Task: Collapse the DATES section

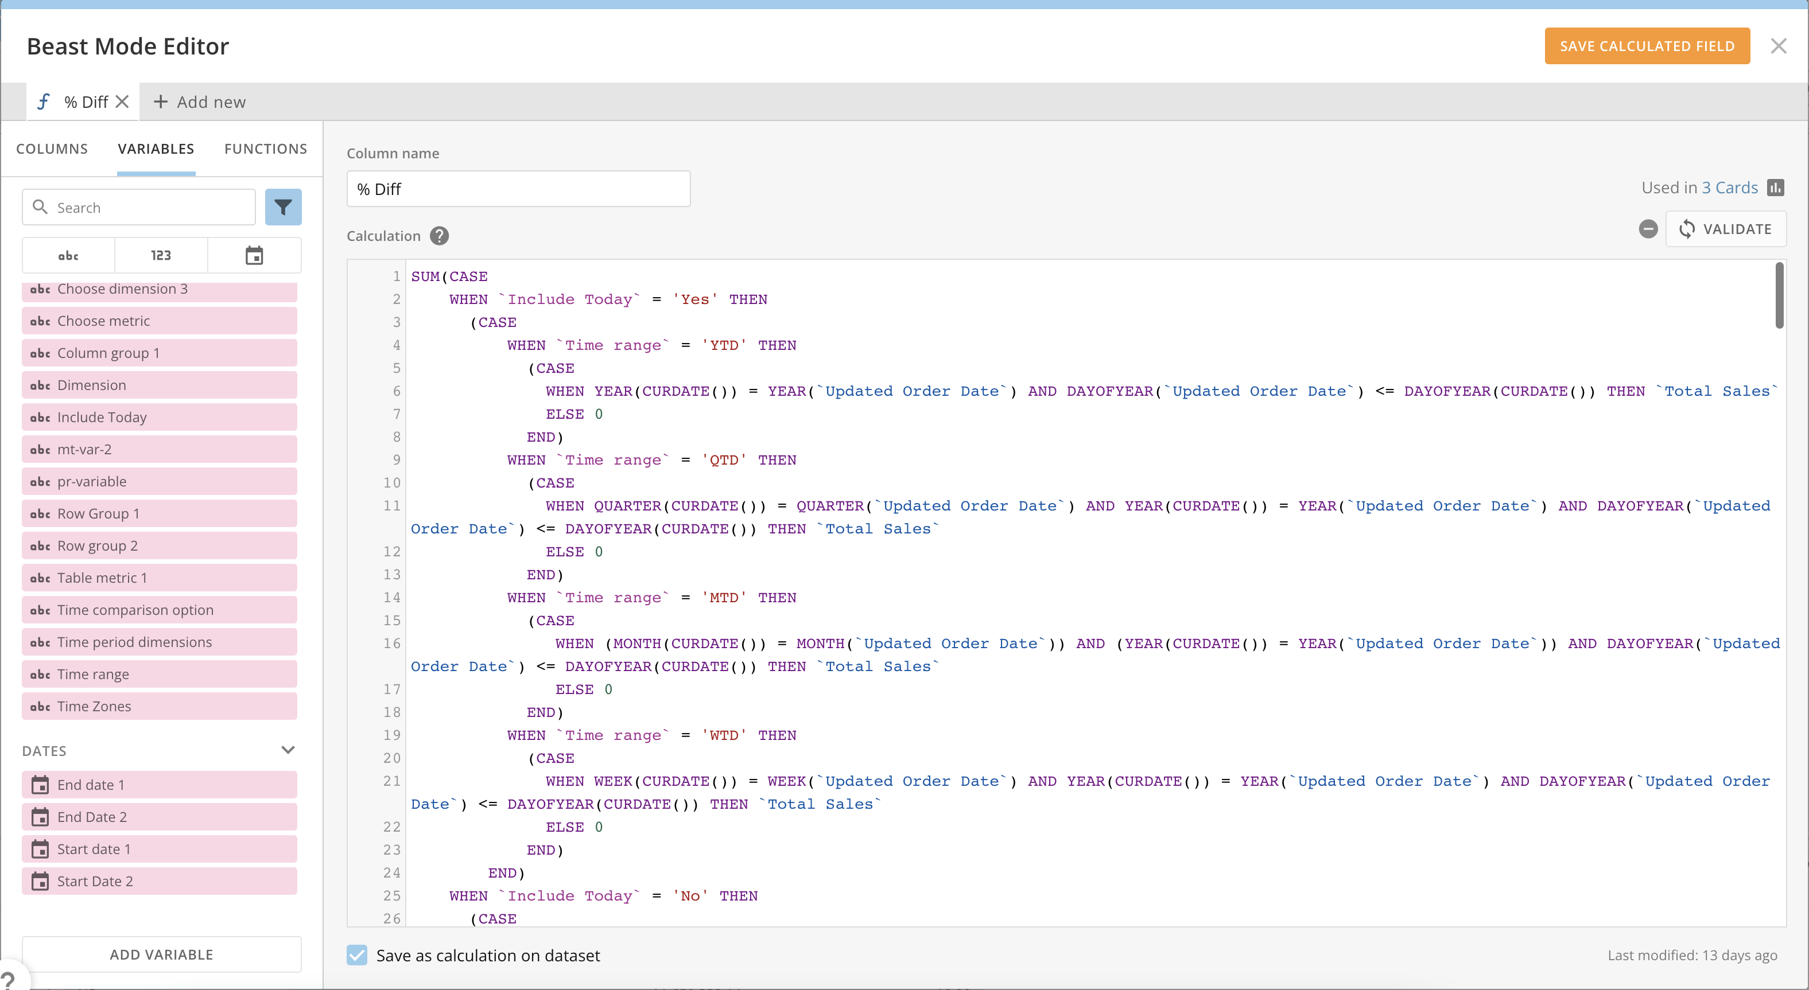Action: [x=288, y=749]
